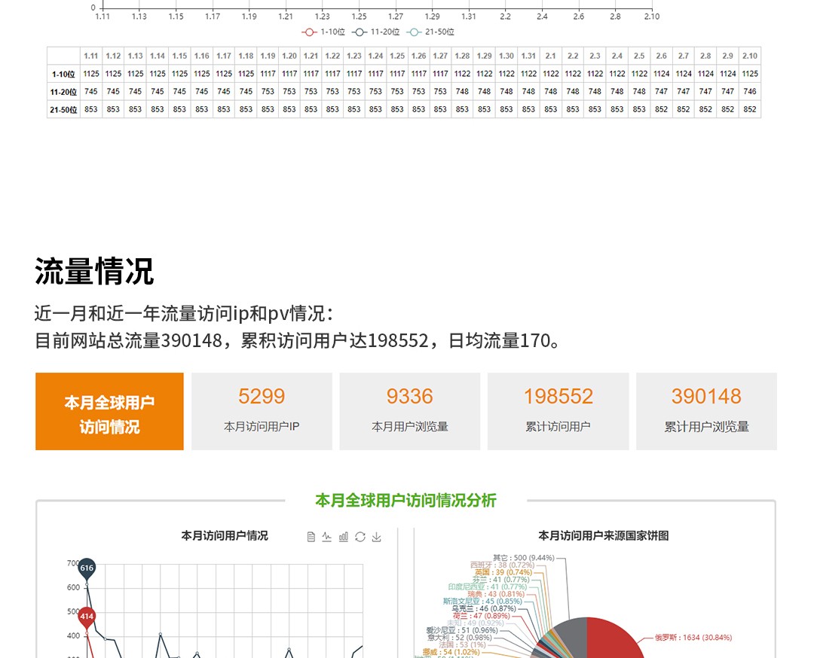This screenshot has height=658, width=814.
Task: Select the 本月全球用户访问情况 orange tab
Action: click(109, 411)
